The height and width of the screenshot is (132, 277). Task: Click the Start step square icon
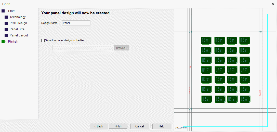pyautogui.click(x=3, y=11)
